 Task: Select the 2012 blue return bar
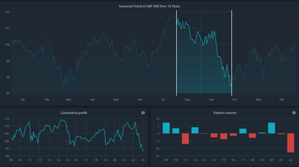click(x=195, y=130)
